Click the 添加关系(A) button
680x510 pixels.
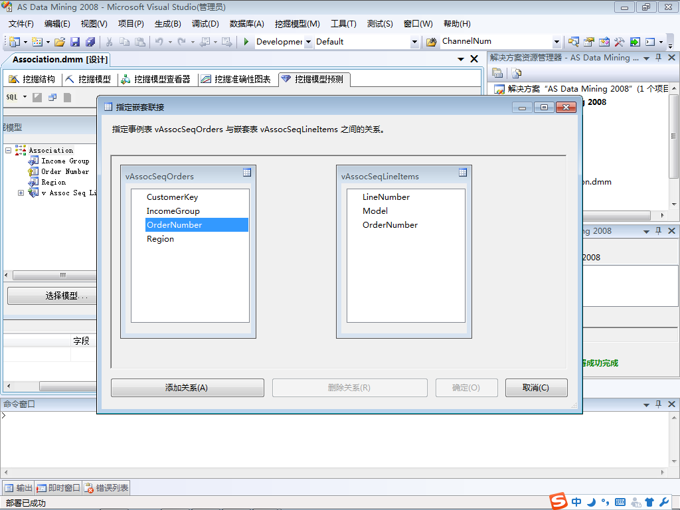[x=187, y=388]
